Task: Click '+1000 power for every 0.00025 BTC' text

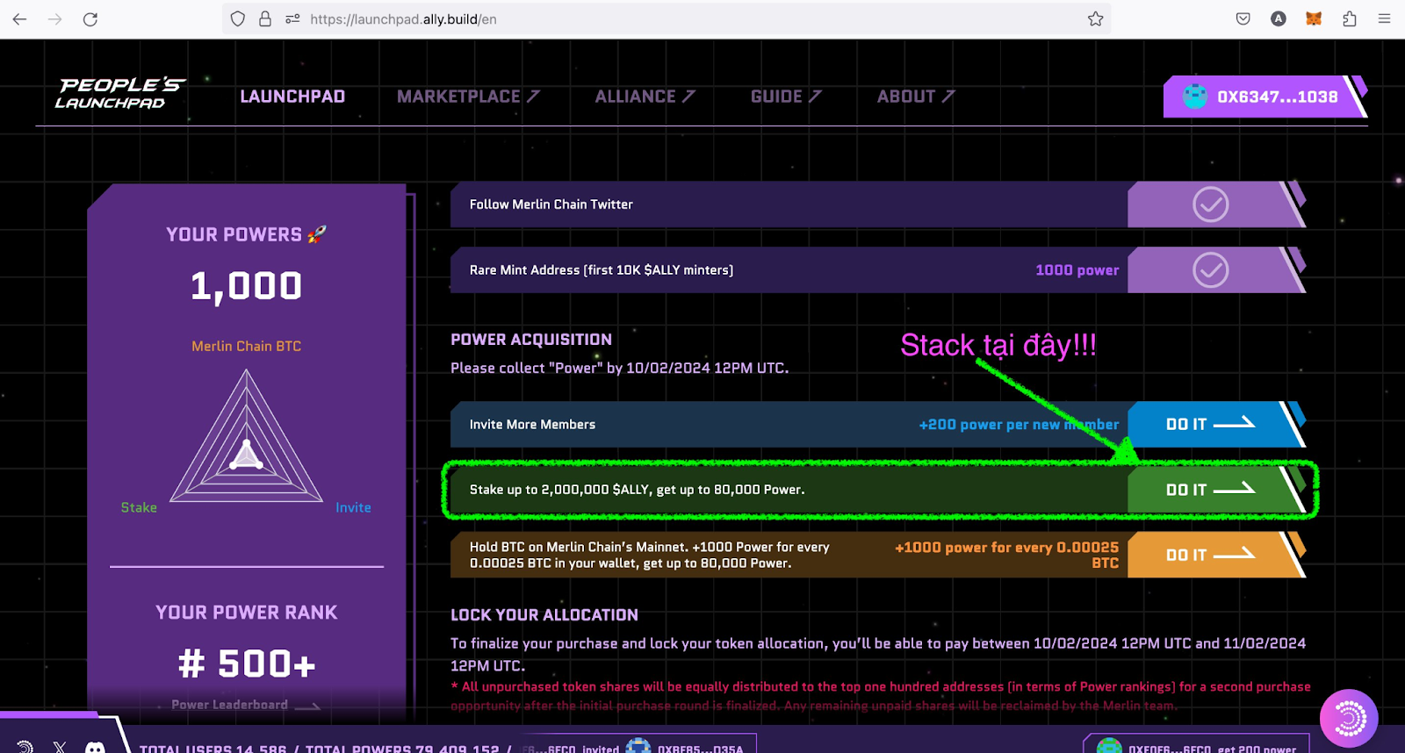Action: 1006,555
